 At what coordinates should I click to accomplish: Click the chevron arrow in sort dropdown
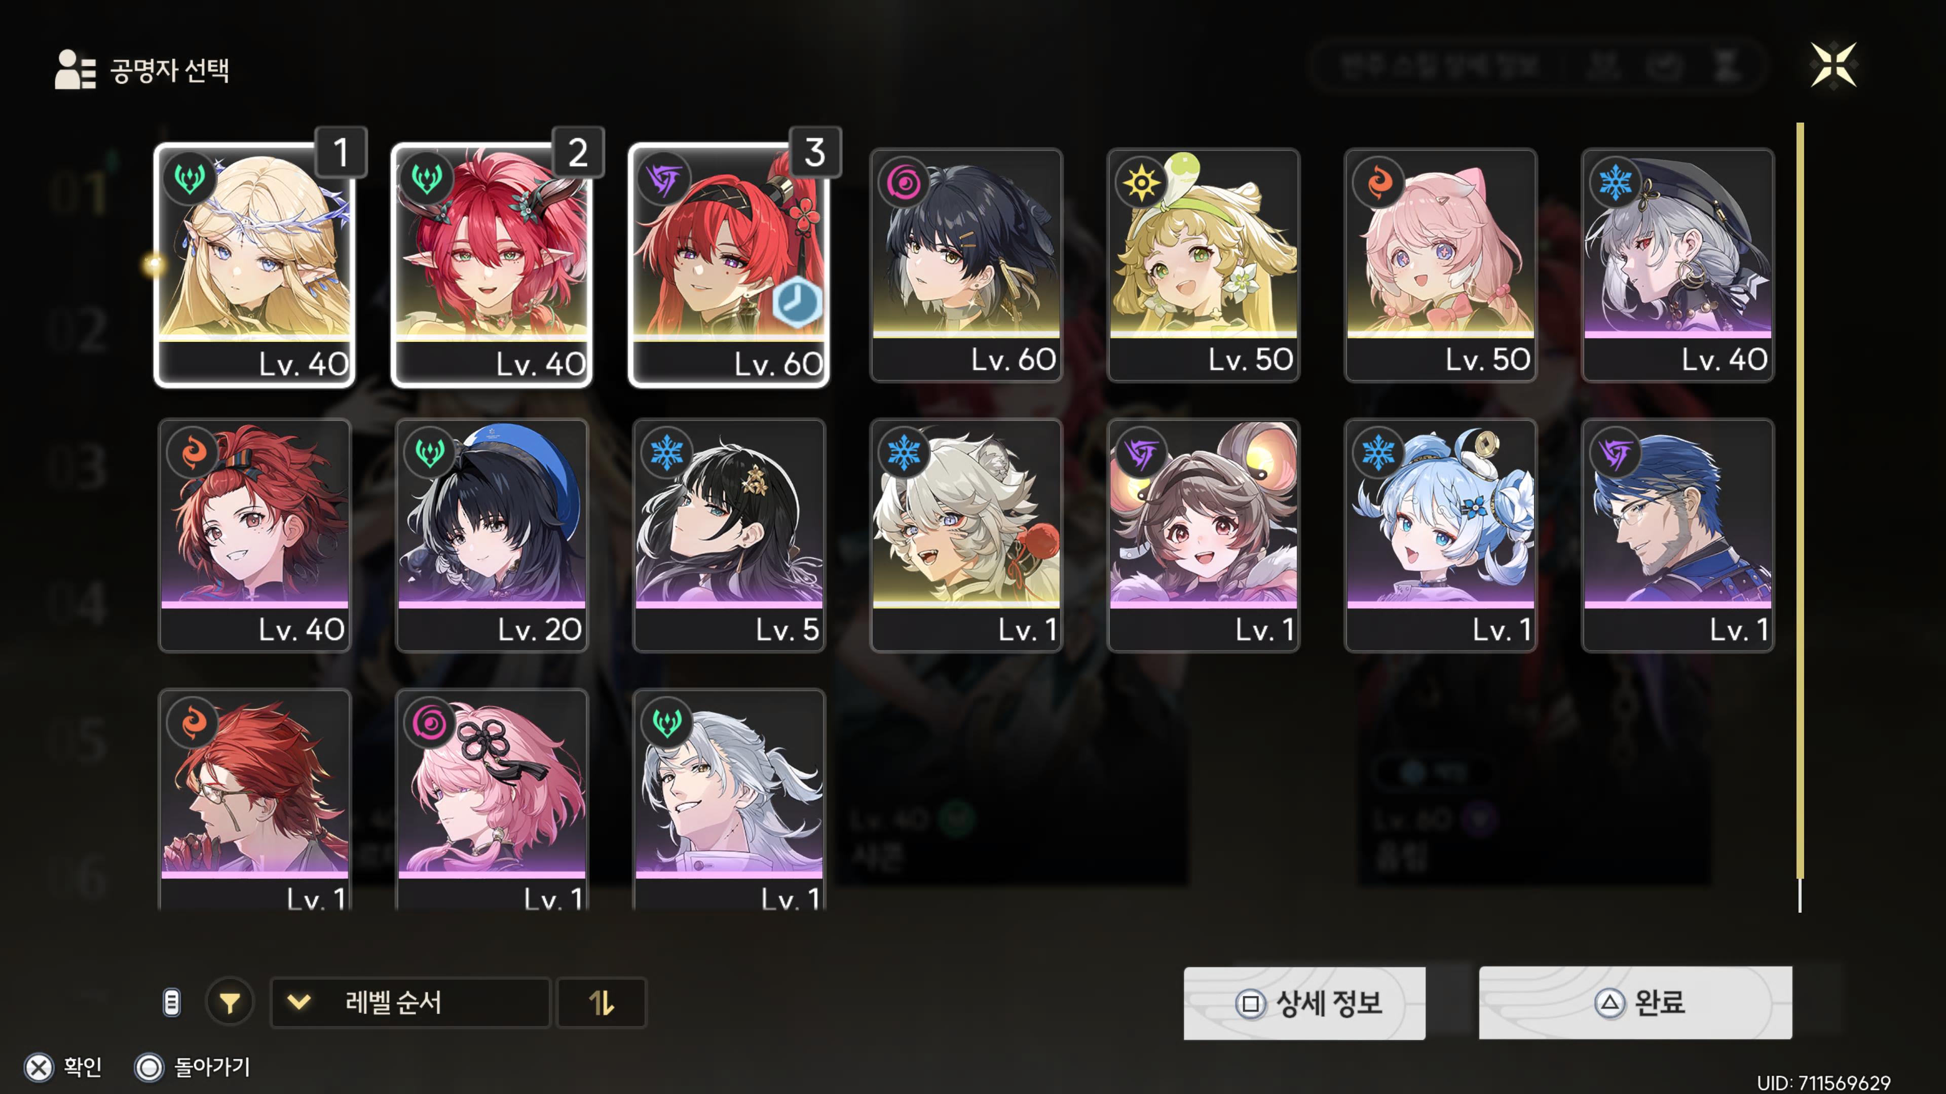[x=299, y=1003]
